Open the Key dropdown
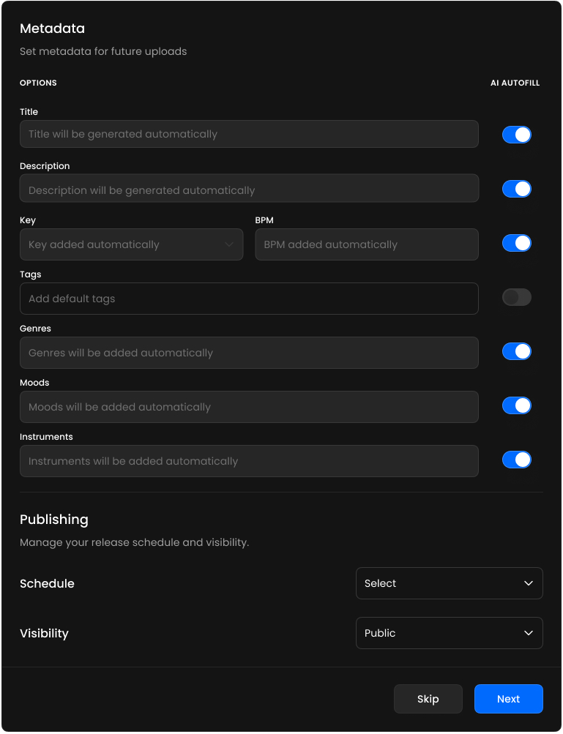Image resolution: width=563 pixels, height=734 pixels. (131, 244)
